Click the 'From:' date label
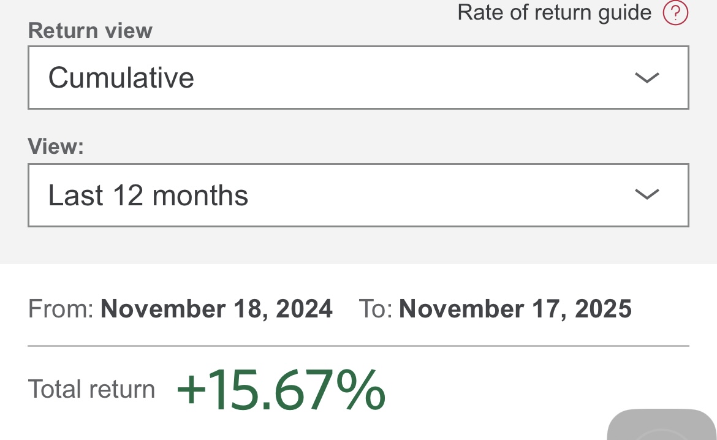 click(x=61, y=309)
